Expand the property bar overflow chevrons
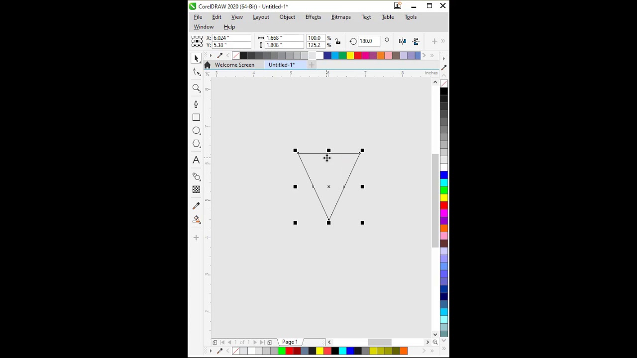 pos(443,41)
